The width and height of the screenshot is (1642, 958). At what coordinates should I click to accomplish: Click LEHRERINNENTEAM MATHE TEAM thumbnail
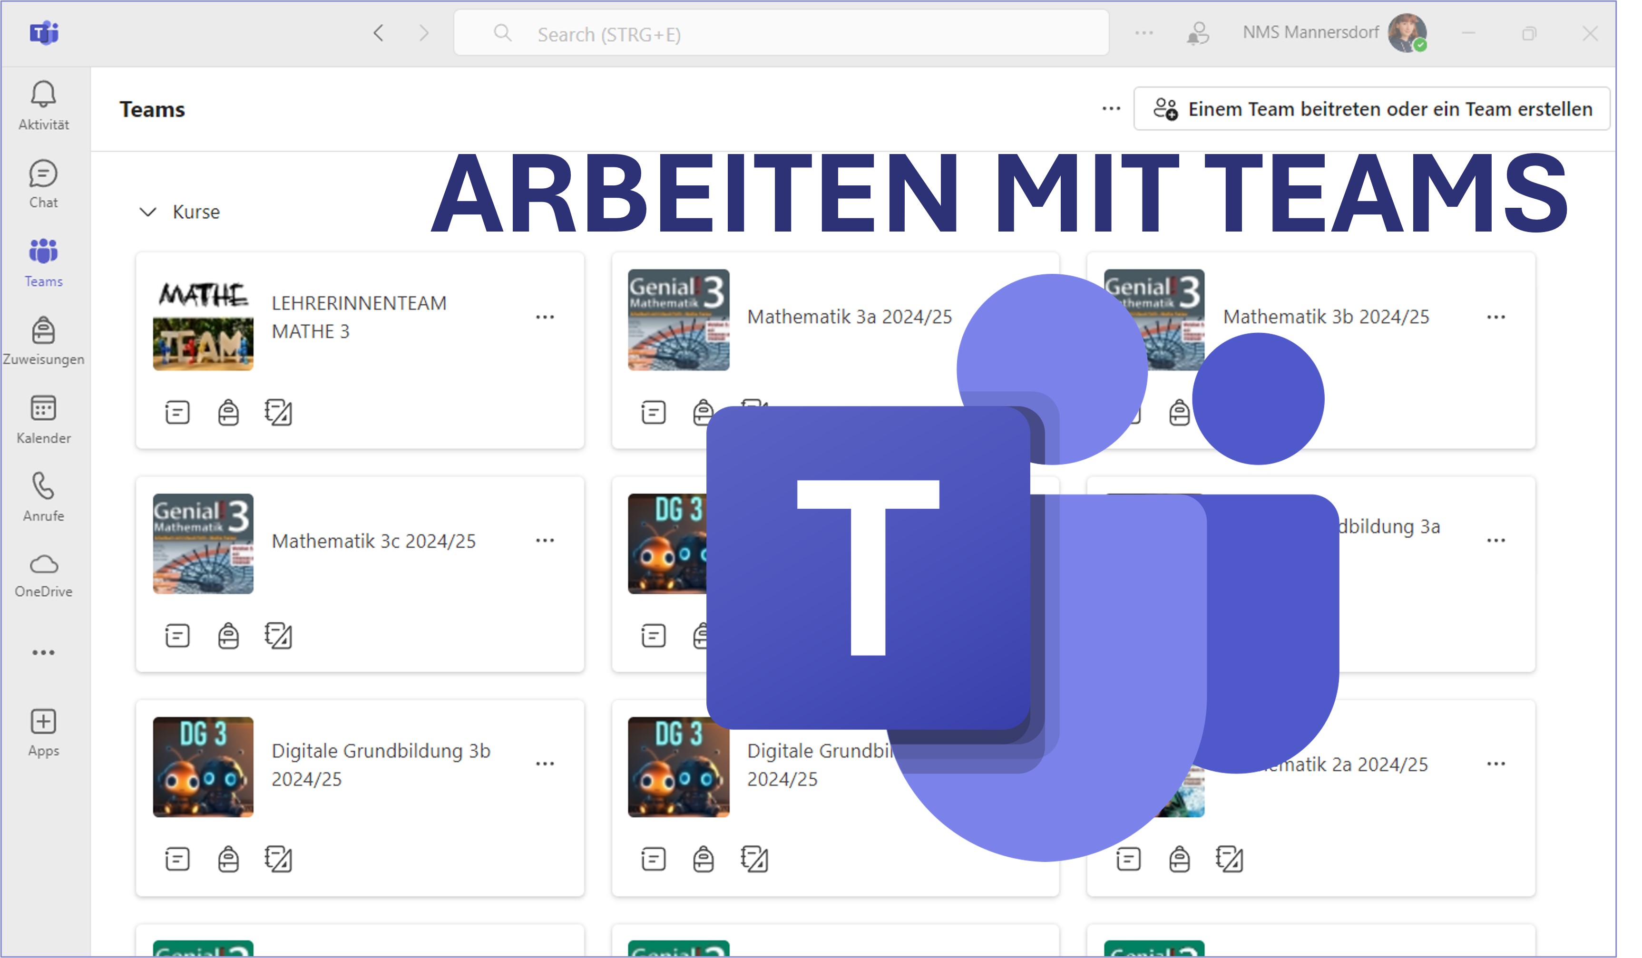pos(203,320)
